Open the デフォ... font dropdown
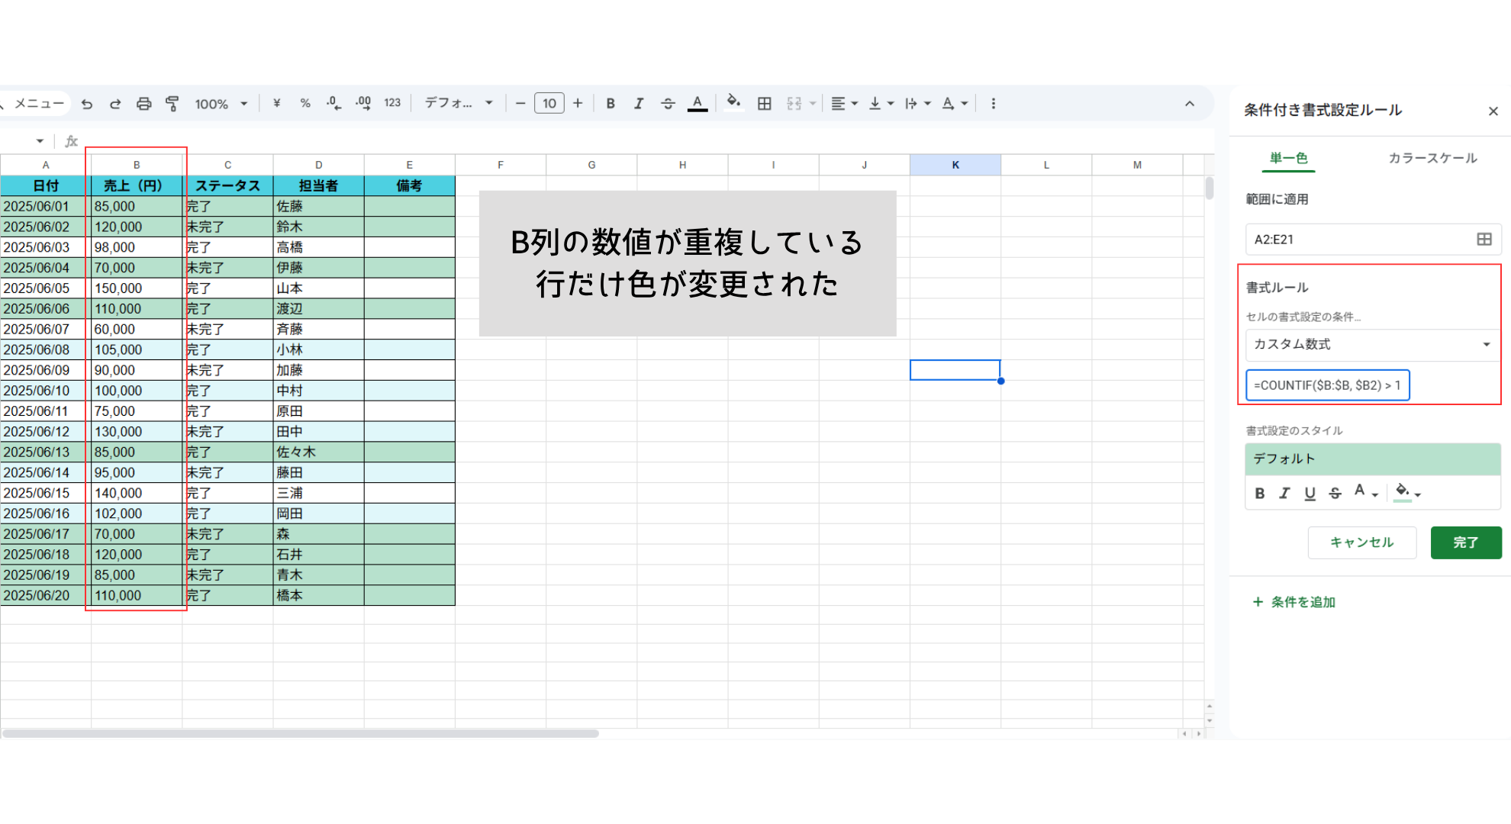Screen dimensions: 1511x824 pos(459,103)
